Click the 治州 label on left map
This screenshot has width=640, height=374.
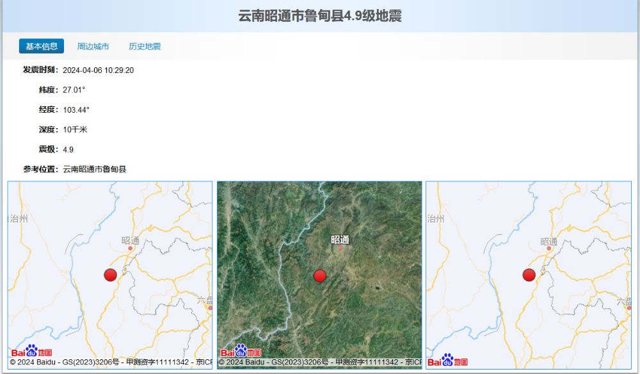tap(19, 218)
